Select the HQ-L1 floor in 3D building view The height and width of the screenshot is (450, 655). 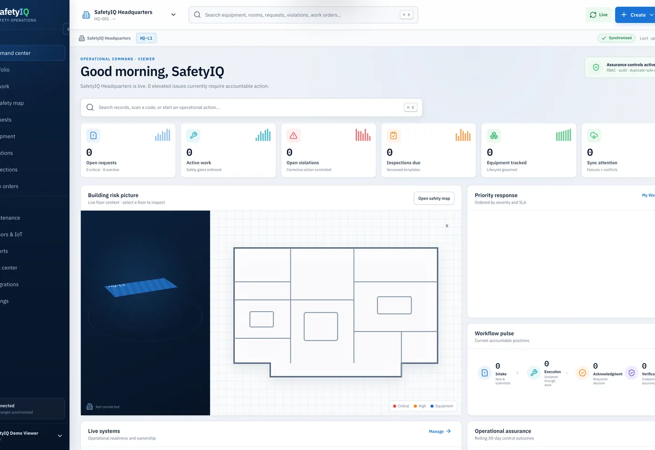(141, 287)
